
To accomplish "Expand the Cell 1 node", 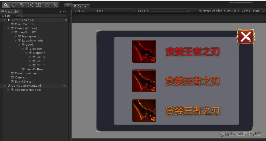I will [x=30, y=61].
